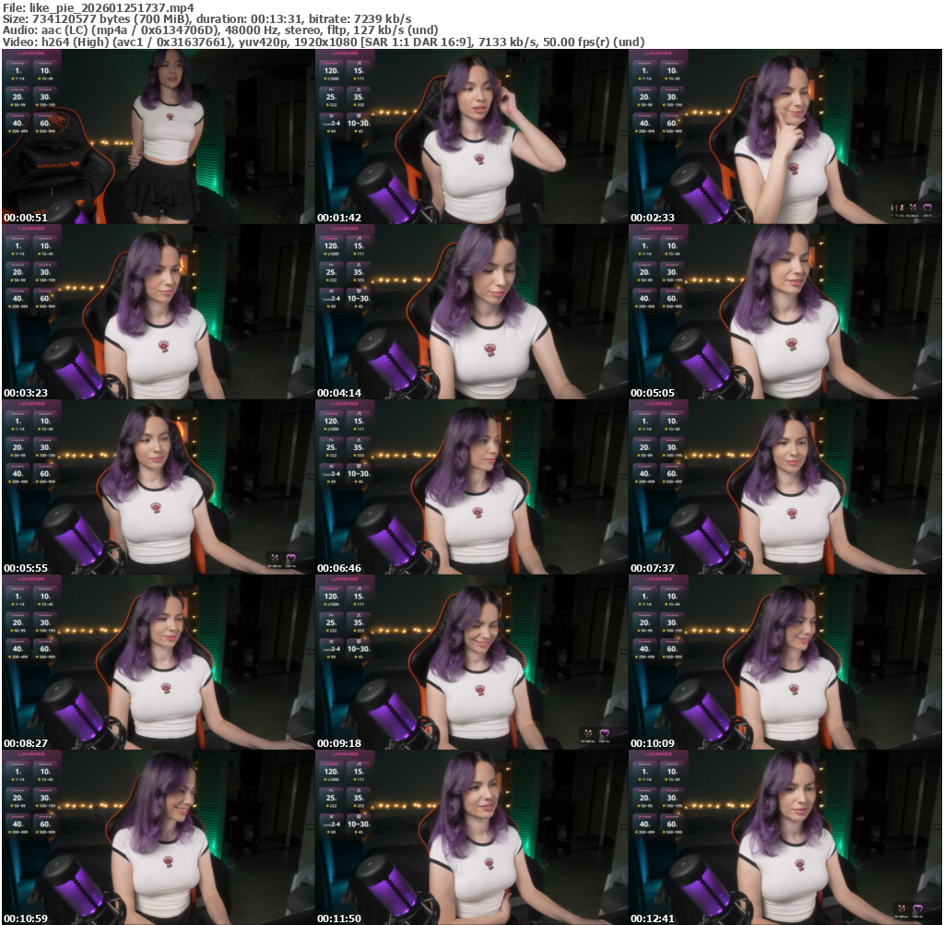The image size is (944, 925).
Task: Pick the thumbnail frame stamped 00:10:09
Action: click(785, 662)
